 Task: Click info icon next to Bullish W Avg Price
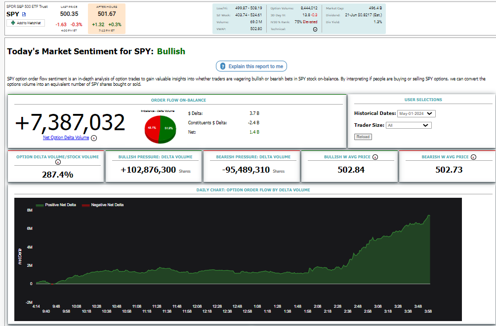(x=375, y=157)
